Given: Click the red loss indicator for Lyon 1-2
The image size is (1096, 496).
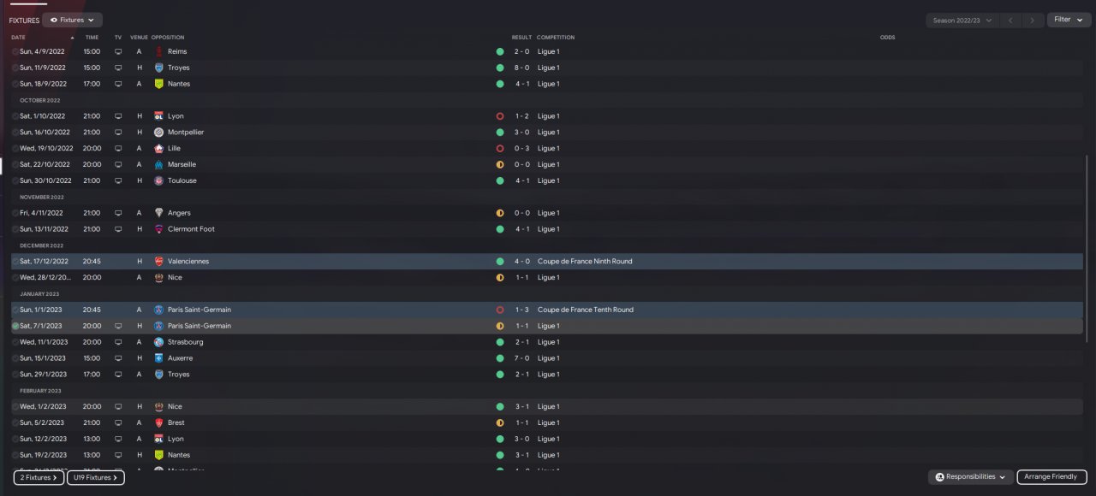Looking at the screenshot, I should point(500,116).
